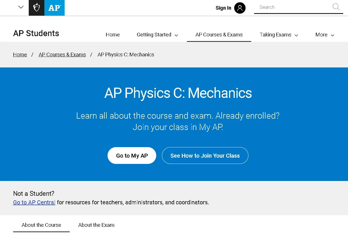Click the AP Students heading
The image size is (348, 245).
(36, 33)
